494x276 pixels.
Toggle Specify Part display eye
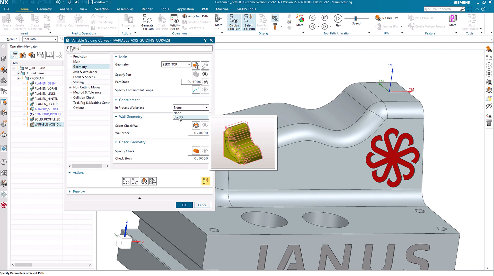click(x=205, y=74)
